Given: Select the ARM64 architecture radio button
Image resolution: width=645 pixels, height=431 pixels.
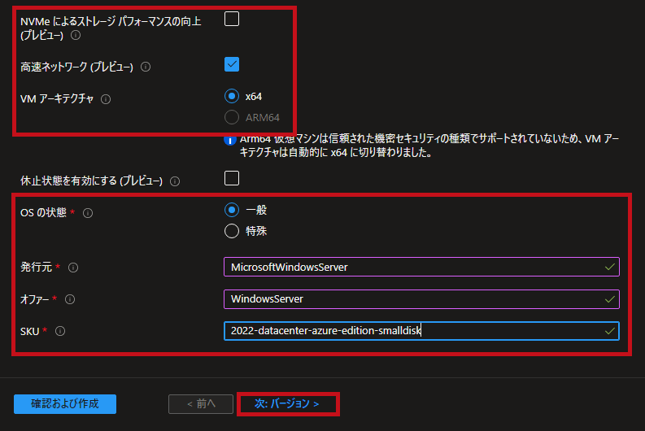Looking at the screenshot, I should 232,117.
